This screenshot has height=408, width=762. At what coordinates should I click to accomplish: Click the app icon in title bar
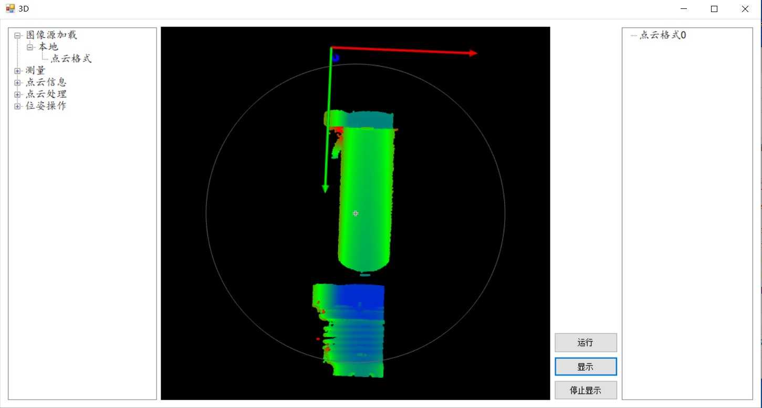[10, 8]
